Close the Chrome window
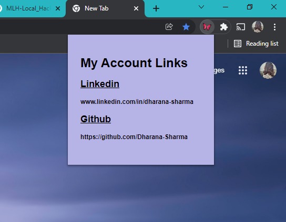 pyautogui.click(x=274, y=7)
